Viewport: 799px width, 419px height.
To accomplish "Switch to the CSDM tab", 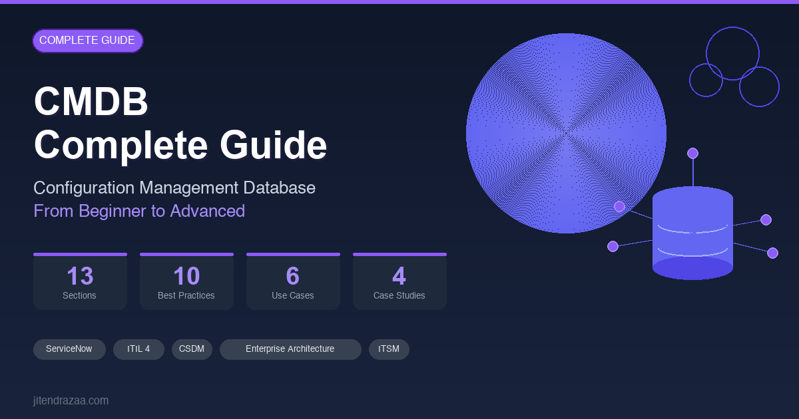I will pyautogui.click(x=192, y=349).
